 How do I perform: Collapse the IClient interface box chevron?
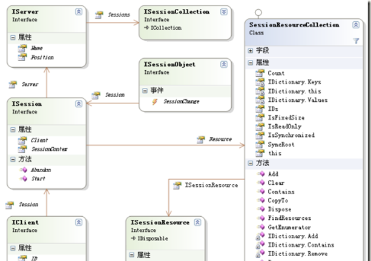(79, 222)
